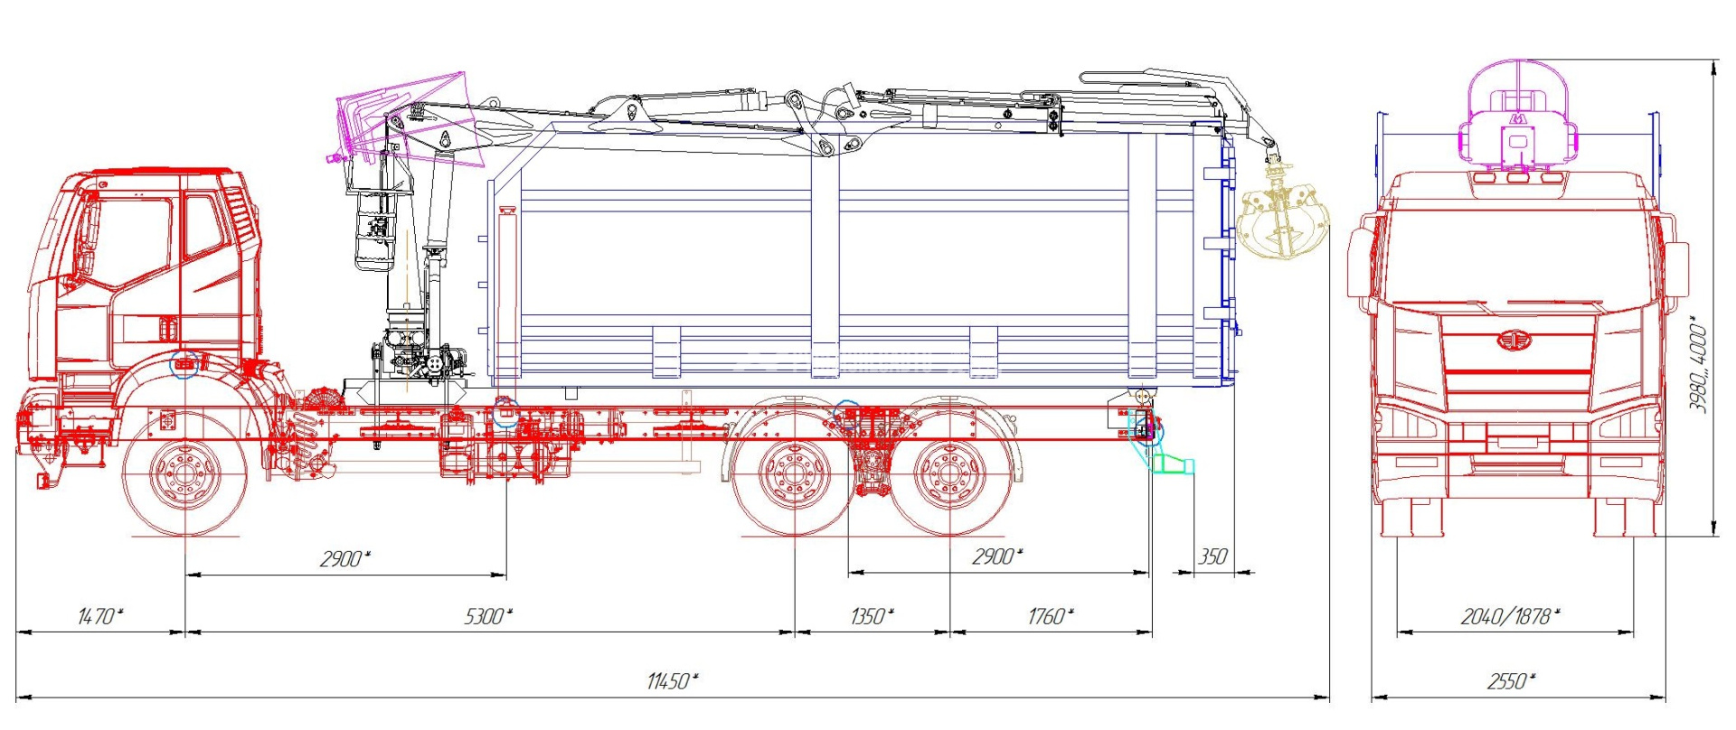The height and width of the screenshot is (730, 1736).
Task: Click the emblem on the front view grille
Action: tap(1511, 339)
